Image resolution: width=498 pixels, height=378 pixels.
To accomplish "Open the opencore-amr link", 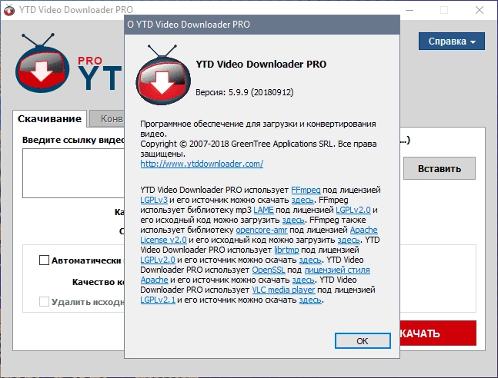I will [x=262, y=230].
